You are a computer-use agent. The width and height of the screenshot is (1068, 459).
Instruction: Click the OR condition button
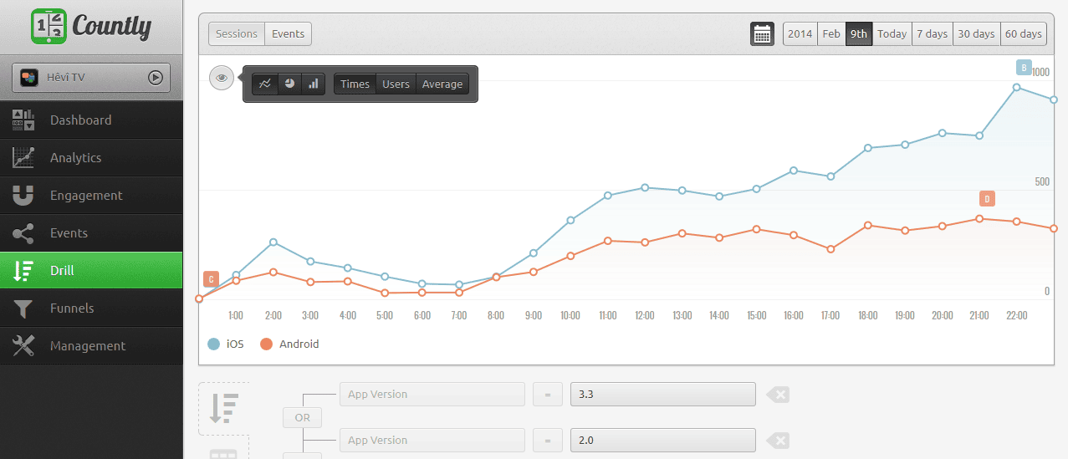[302, 417]
